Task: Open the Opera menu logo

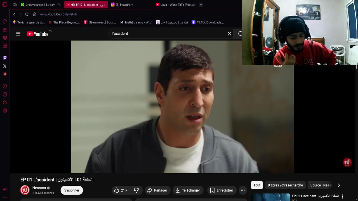Action: tap(5, 5)
